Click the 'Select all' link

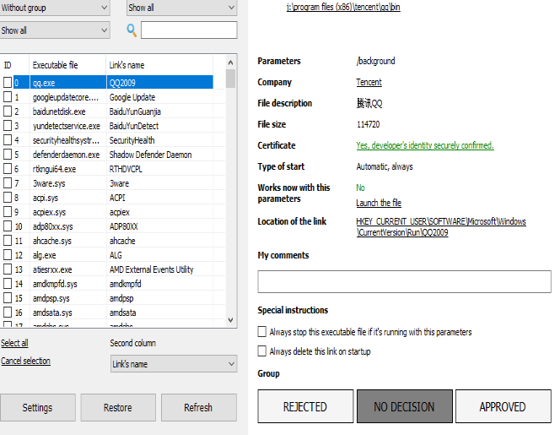[14, 343]
